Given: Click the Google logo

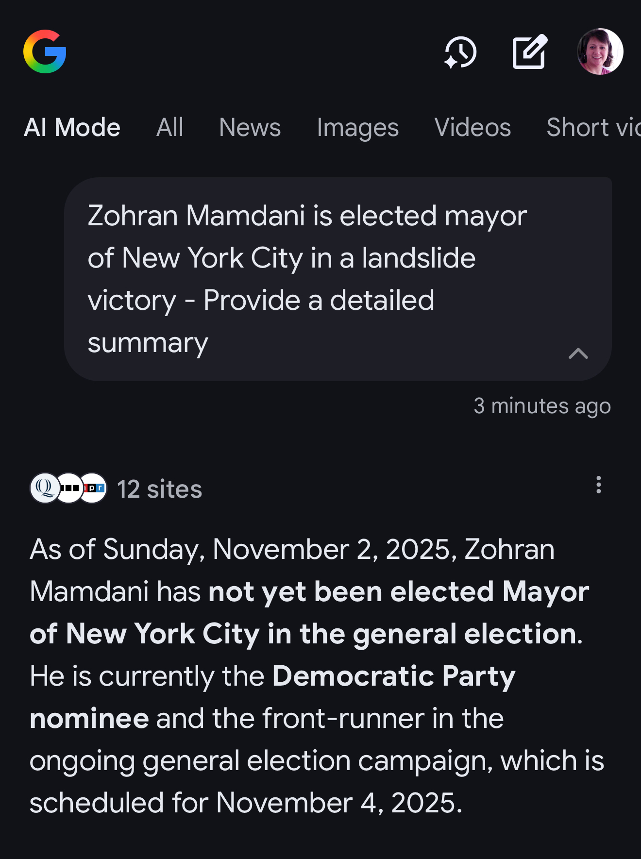Looking at the screenshot, I should pyautogui.click(x=45, y=51).
